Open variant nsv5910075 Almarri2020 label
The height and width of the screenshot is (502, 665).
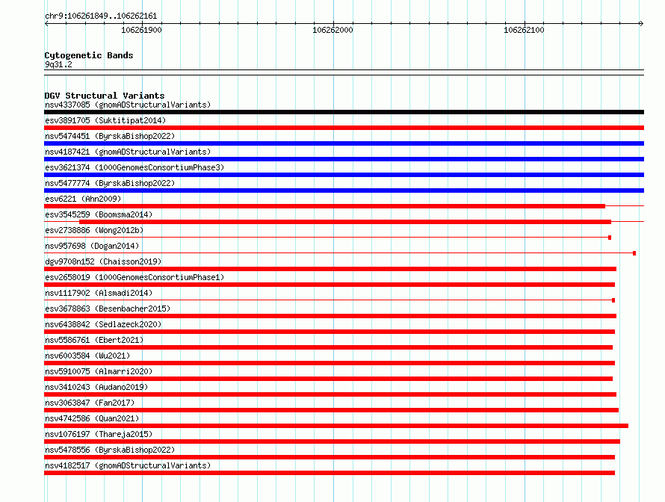coord(99,371)
